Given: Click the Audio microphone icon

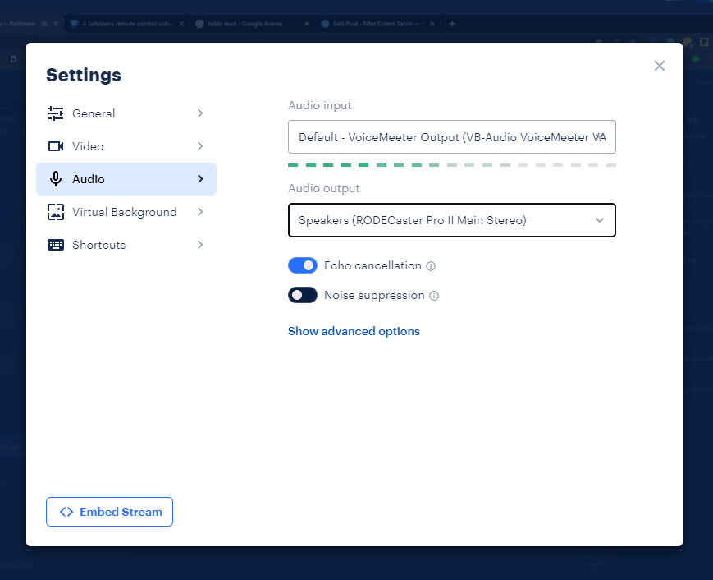Looking at the screenshot, I should 56,179.
